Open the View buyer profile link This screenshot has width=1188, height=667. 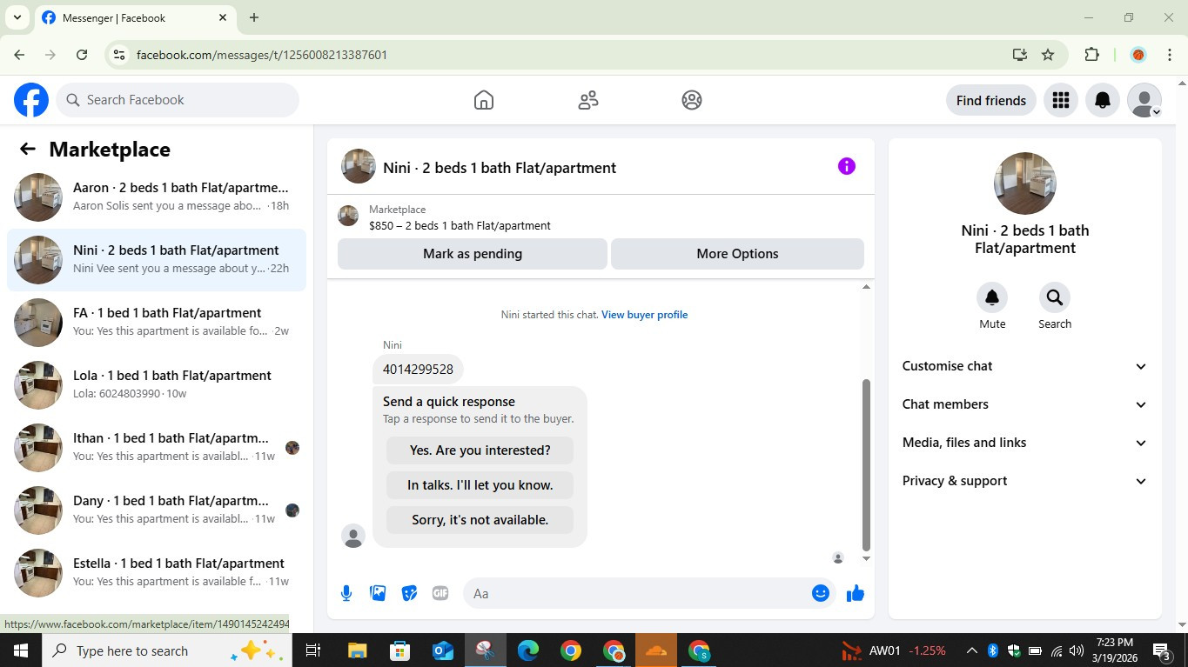(645, 315)
